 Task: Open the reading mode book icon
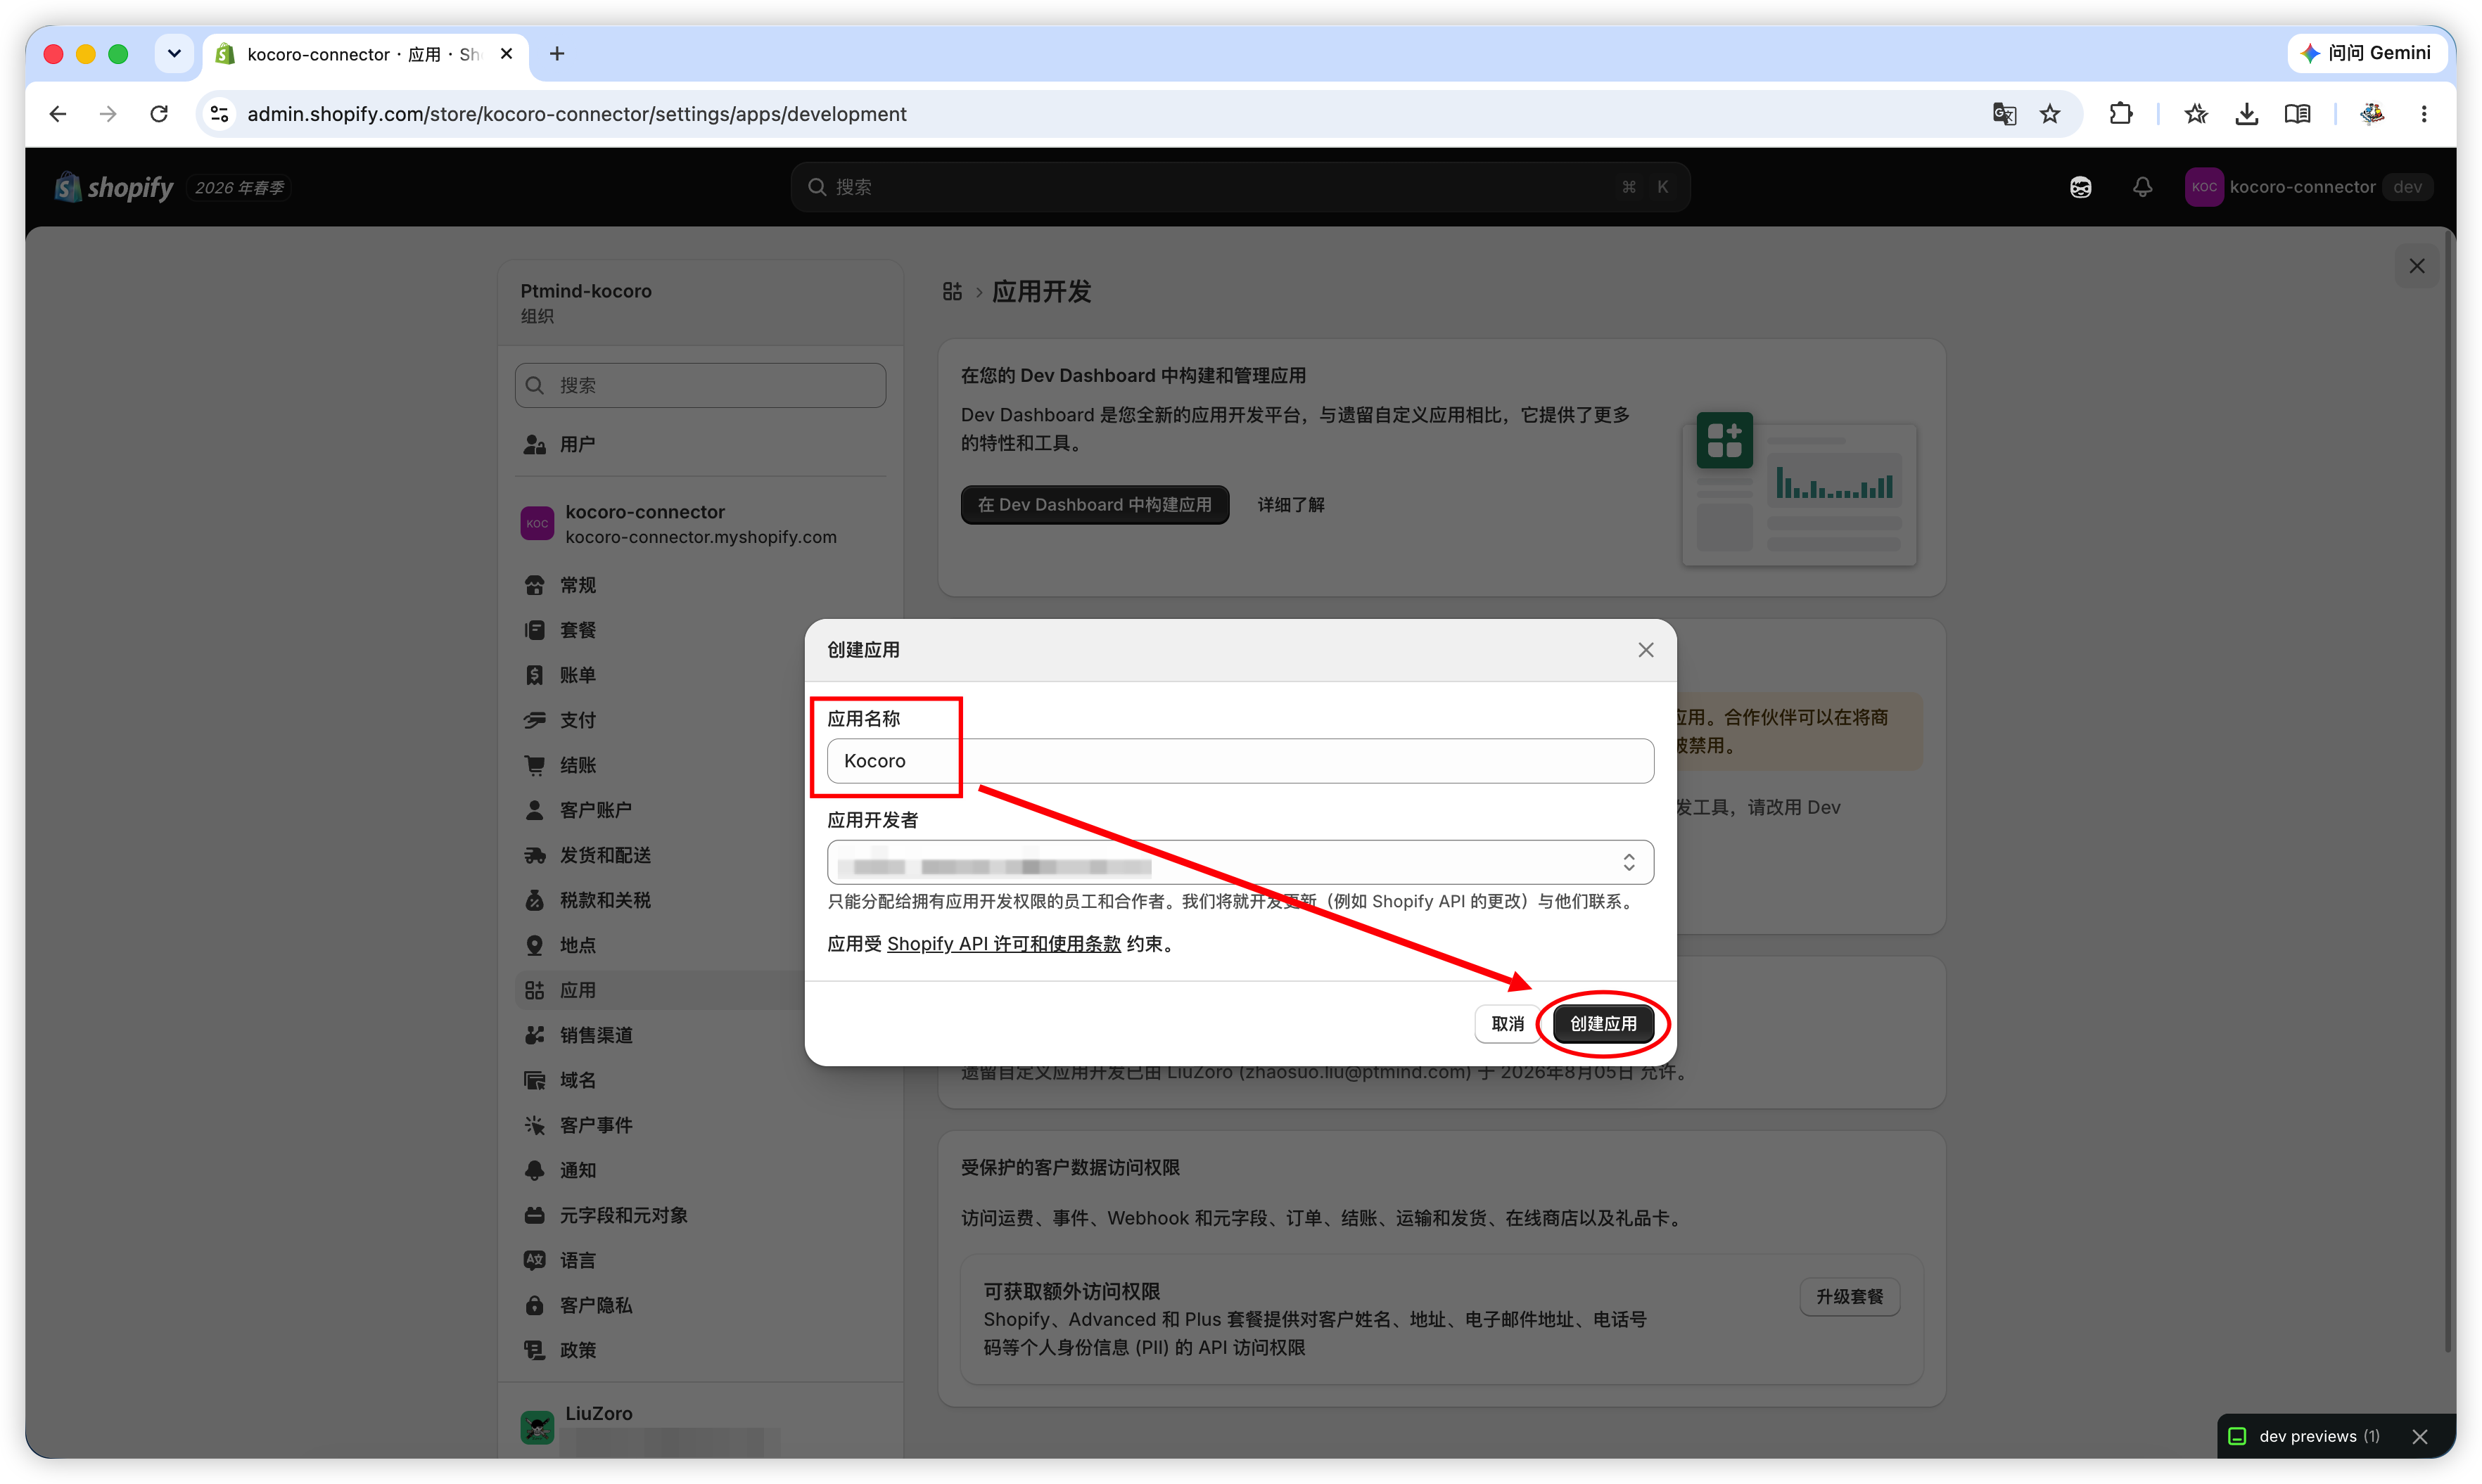pos(2297,114)
